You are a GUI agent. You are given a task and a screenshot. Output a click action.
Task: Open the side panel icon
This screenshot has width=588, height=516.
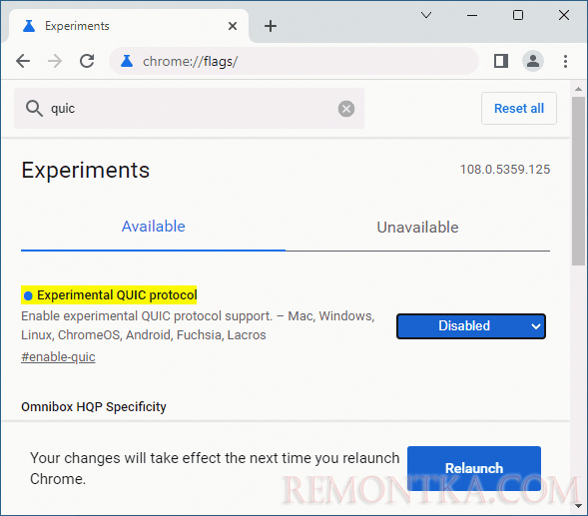coord(501,61)
